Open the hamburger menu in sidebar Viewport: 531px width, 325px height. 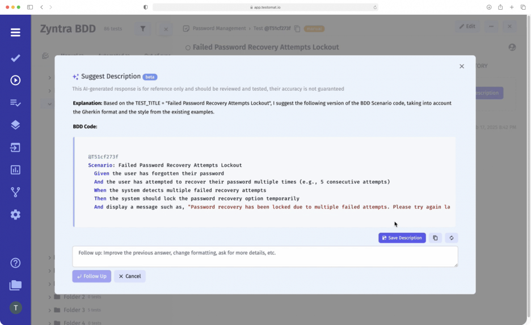[x=15, y=32]
